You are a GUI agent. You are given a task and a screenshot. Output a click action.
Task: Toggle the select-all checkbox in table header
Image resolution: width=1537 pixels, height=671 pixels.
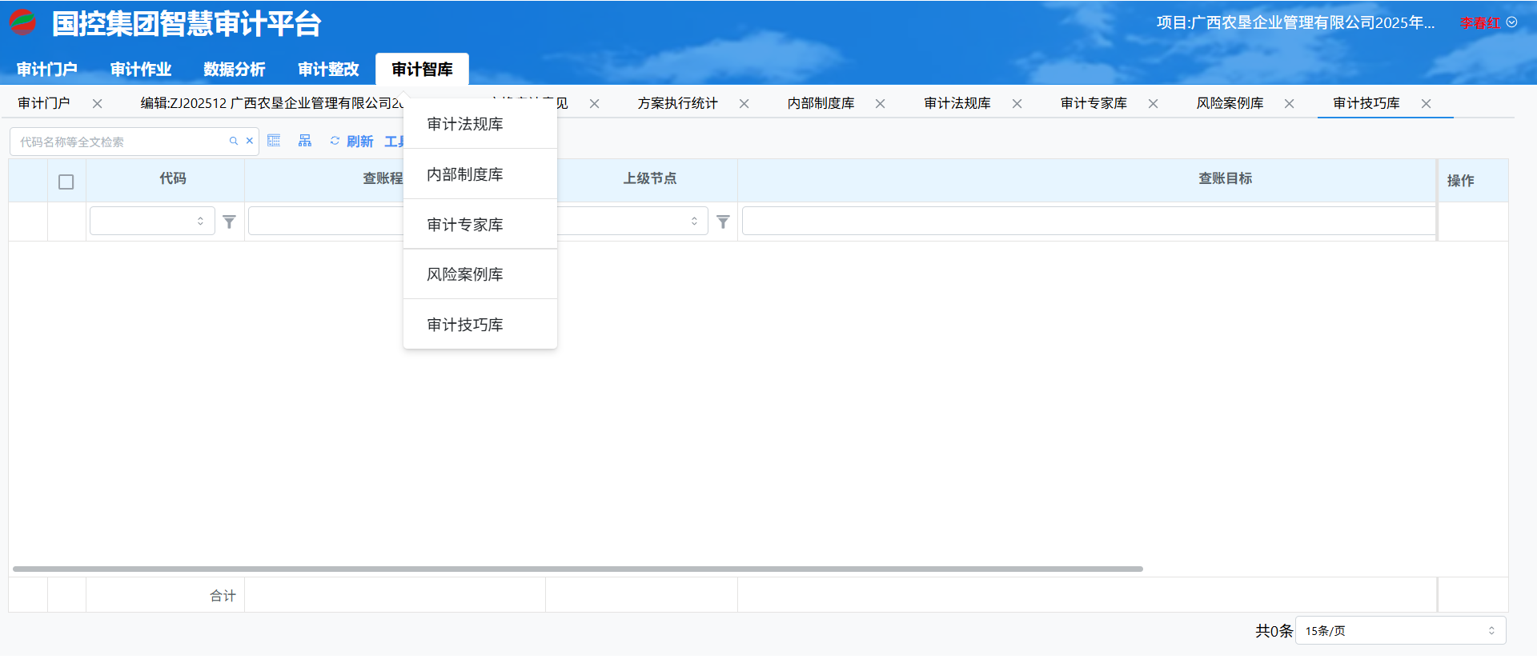(x=66, y=182)
